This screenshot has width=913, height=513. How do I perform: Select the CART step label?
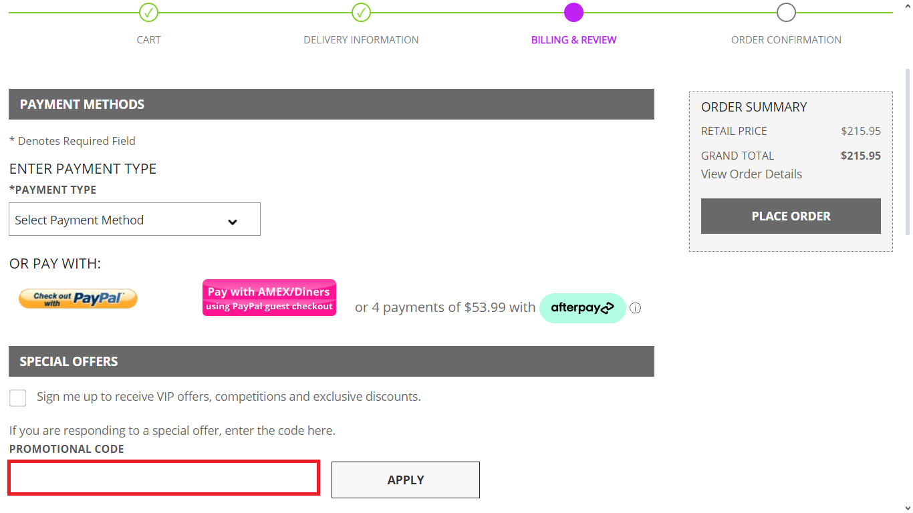148,39
